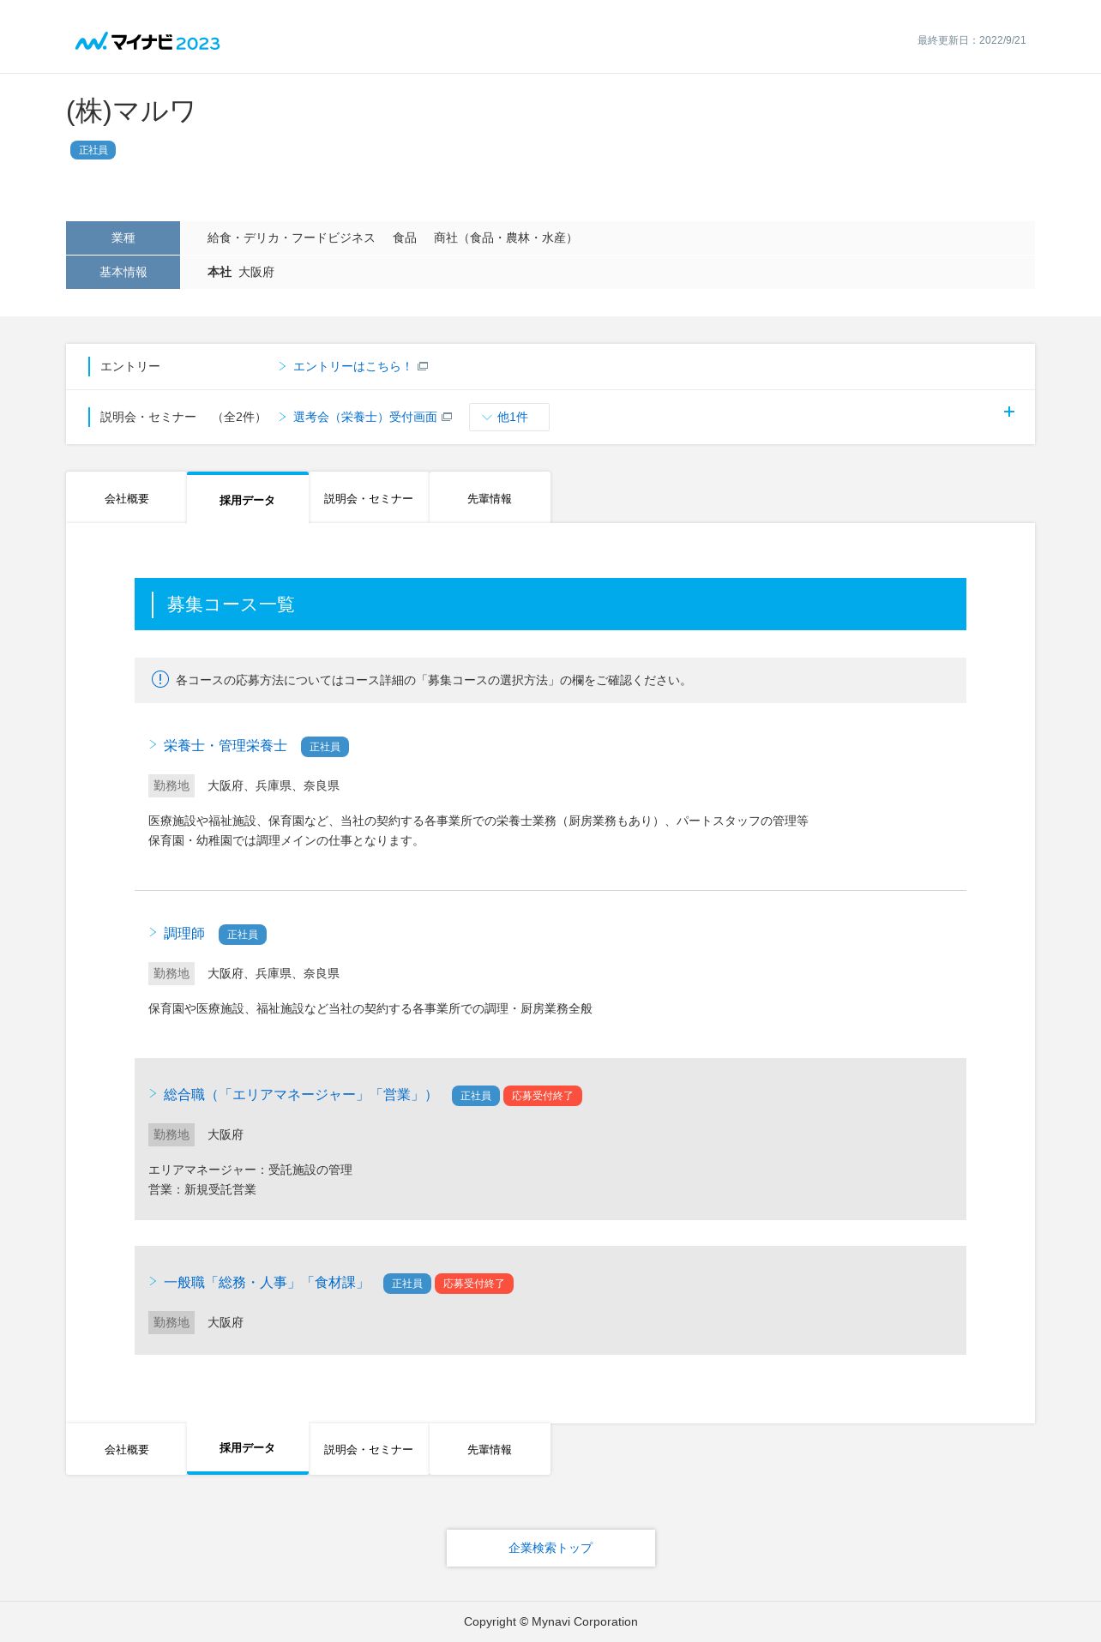The height and width of the screenshot is (1642, 1101).
Task: Click Copyright © Mynavi Corporation text
Action: (x=550, y=1621)
